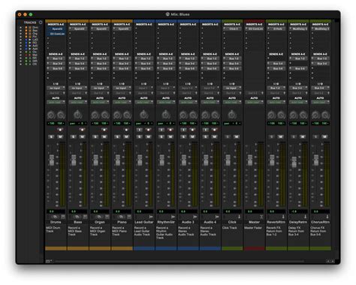Open the automation mode selector on the Master strip
This screenshot has height=285, width=356.
click(254, 102)
